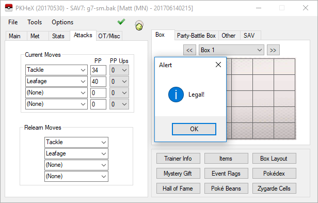This screenshot has width=318, height=203.
Task: Click the Box Layout button
Action: [274, 159]
